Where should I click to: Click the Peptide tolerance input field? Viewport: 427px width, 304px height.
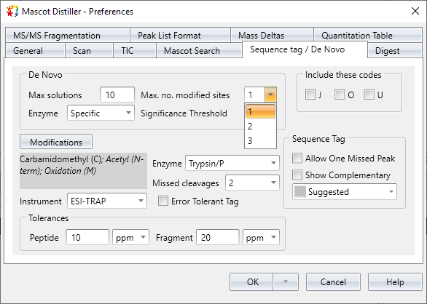coord(87,237)
